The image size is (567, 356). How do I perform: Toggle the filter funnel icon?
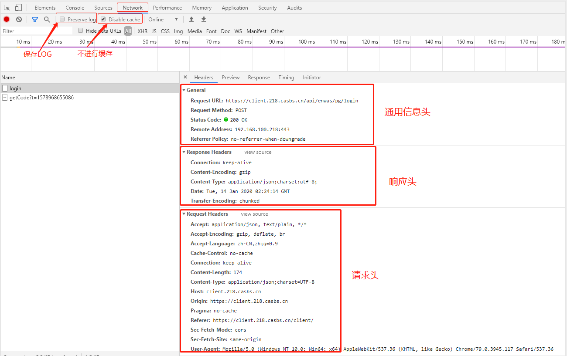pyautogui.click(x=35, y=19)
